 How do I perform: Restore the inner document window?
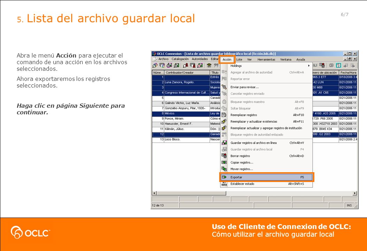(350, 59)
